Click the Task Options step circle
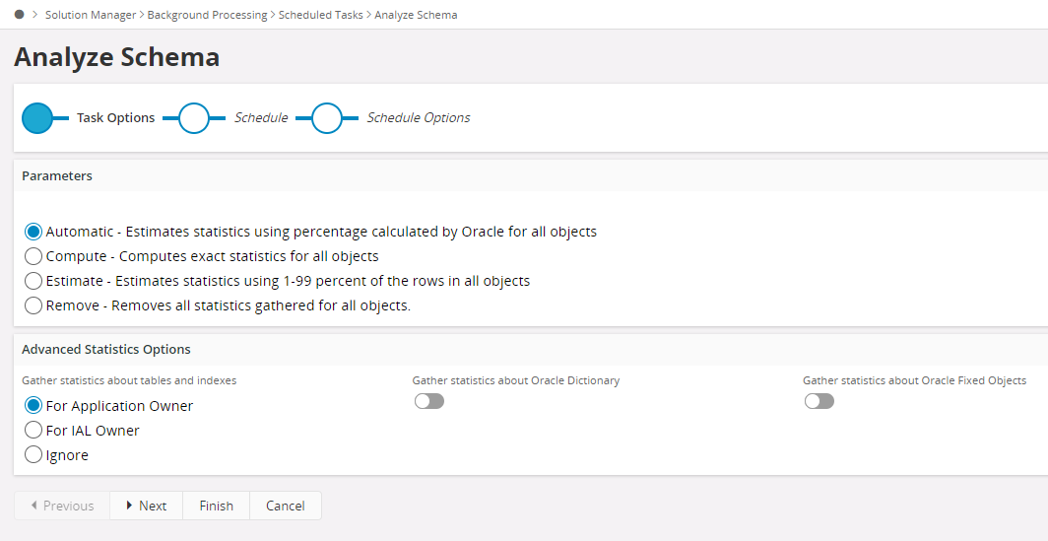 [x=37, y=118]
